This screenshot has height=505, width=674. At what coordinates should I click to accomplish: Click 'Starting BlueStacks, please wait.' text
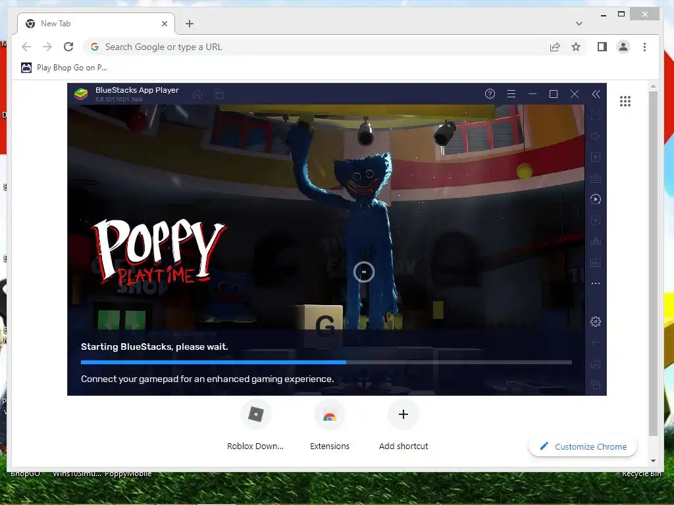[x=154, y=347]
